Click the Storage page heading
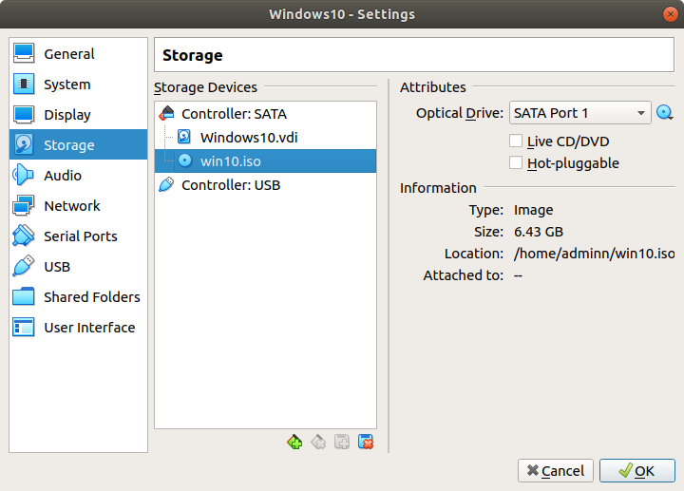This screenshot has width=684, height=491. [x=192, y=55]
